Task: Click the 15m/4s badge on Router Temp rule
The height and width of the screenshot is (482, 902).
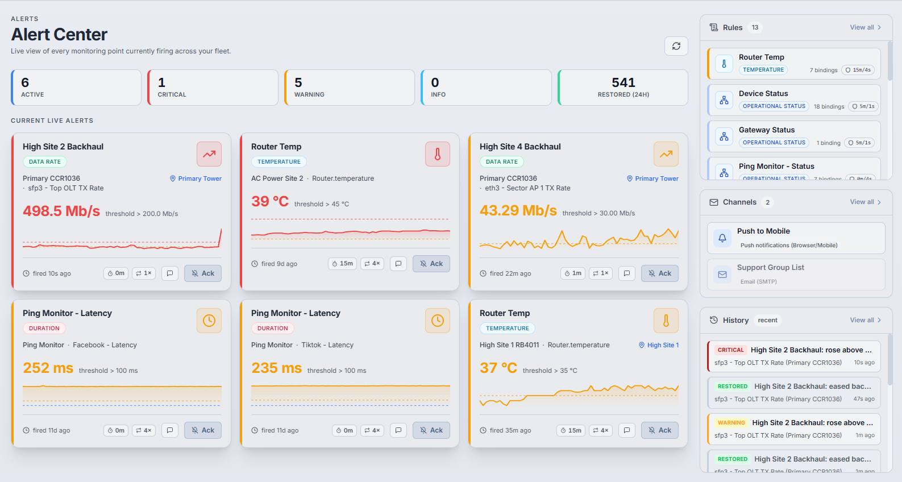Action: pyautogui.click(x=858, y=70)
